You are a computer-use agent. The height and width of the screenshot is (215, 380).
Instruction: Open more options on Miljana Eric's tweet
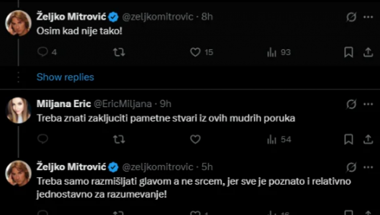(x=368, y=104)
